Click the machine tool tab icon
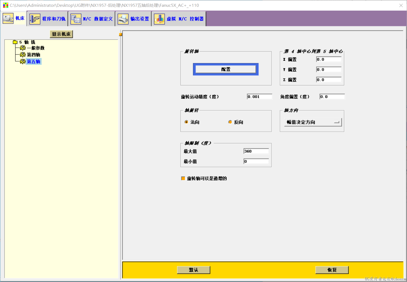This screenshot has width=407, height=282. (x=8, y=18)
